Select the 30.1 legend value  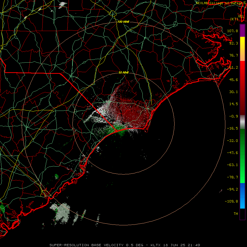[x=234, y=92]
